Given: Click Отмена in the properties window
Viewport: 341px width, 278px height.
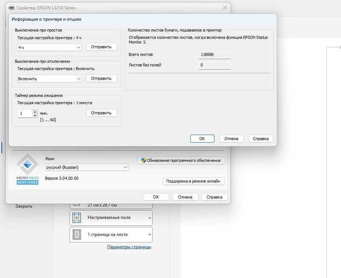Looking at the screenshot, I should [185, 197].
